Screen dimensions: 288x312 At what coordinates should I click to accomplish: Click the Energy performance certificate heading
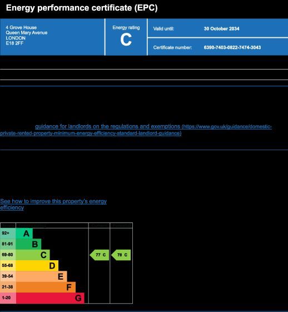(82, 8)
